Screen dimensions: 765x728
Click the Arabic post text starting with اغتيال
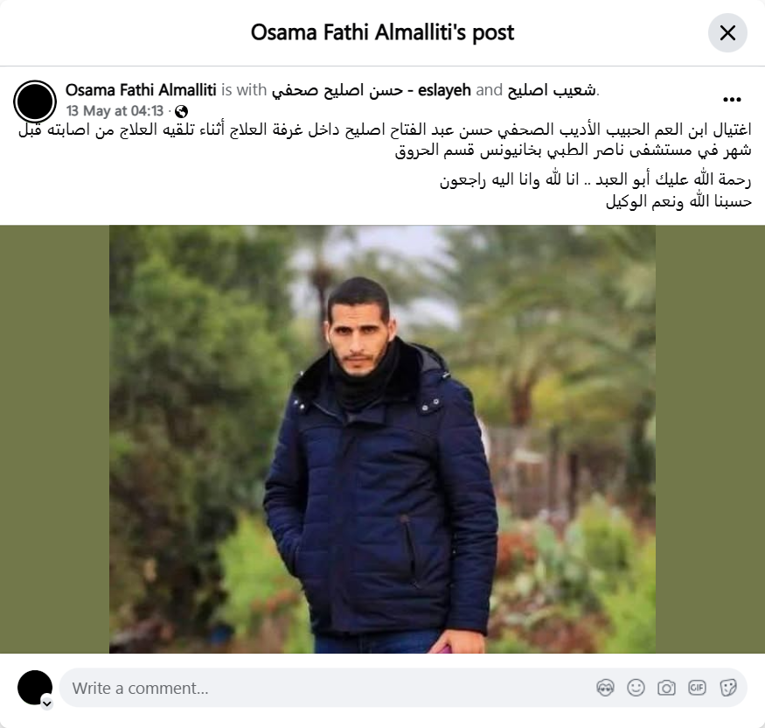385,140
